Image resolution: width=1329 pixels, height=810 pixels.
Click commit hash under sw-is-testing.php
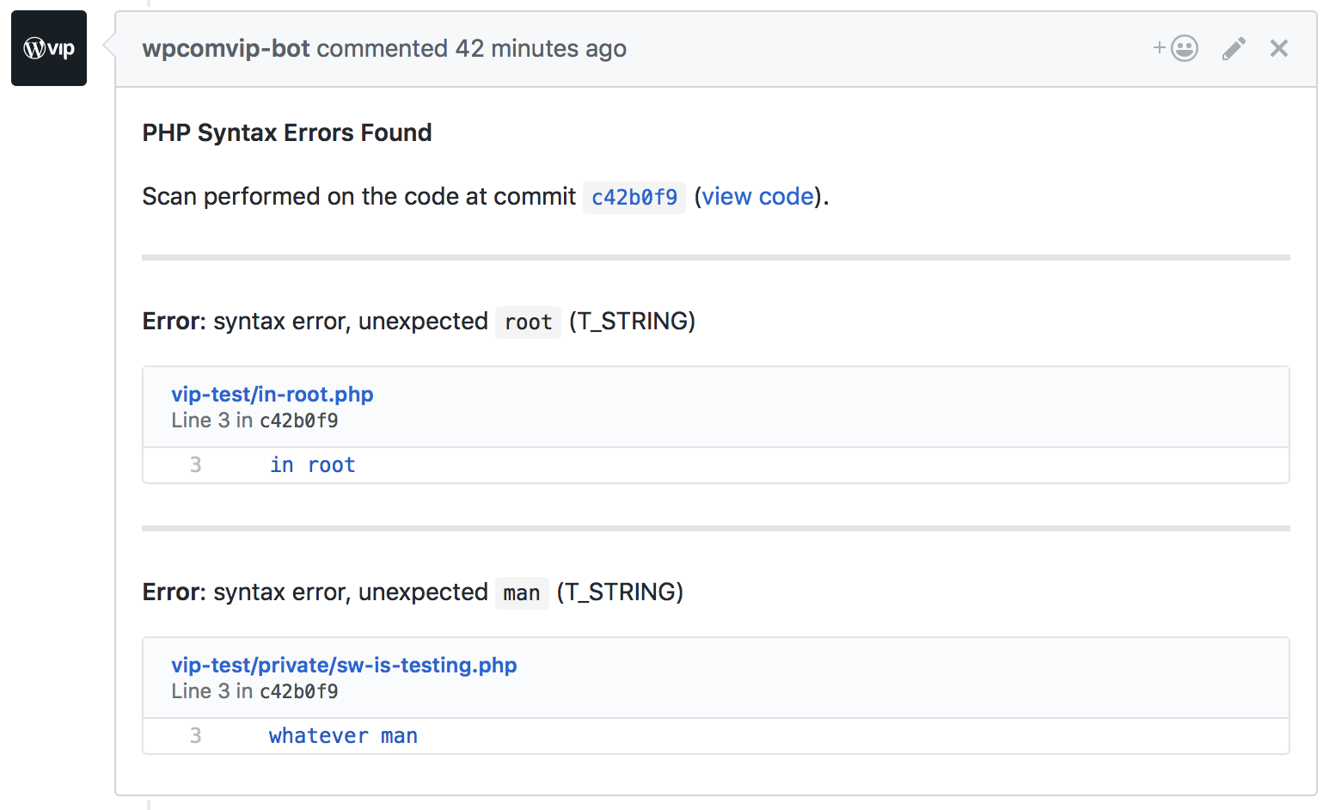click(x=299, y=692)
